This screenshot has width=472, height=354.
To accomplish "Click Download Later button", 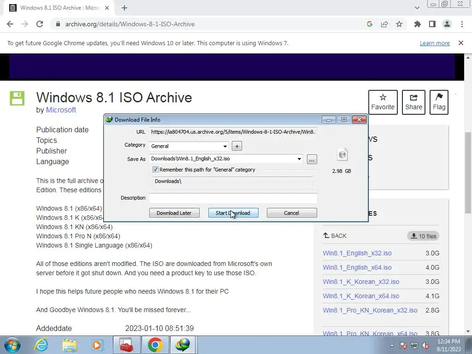I will click(x=174, y=213).
